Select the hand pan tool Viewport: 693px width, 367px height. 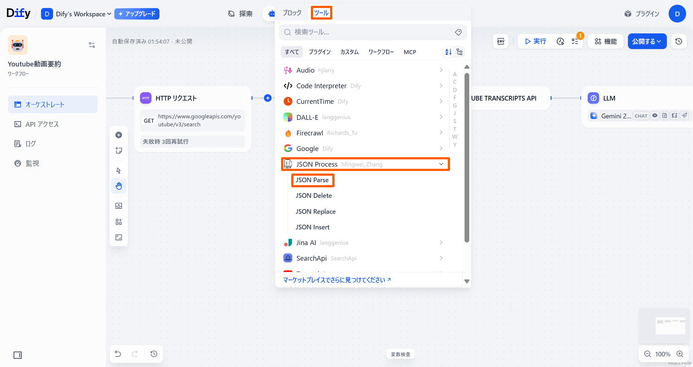119,186
